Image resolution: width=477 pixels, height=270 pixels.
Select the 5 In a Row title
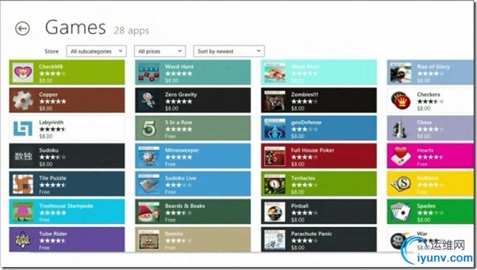(179, 122)
